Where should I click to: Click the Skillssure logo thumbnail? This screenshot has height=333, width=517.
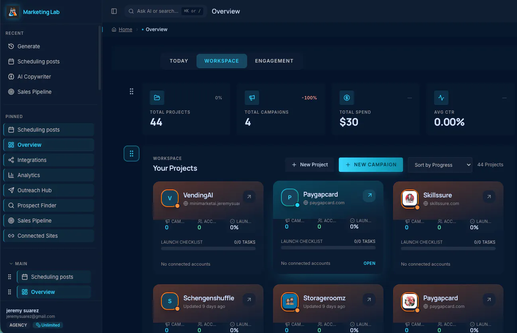point(410,198)
